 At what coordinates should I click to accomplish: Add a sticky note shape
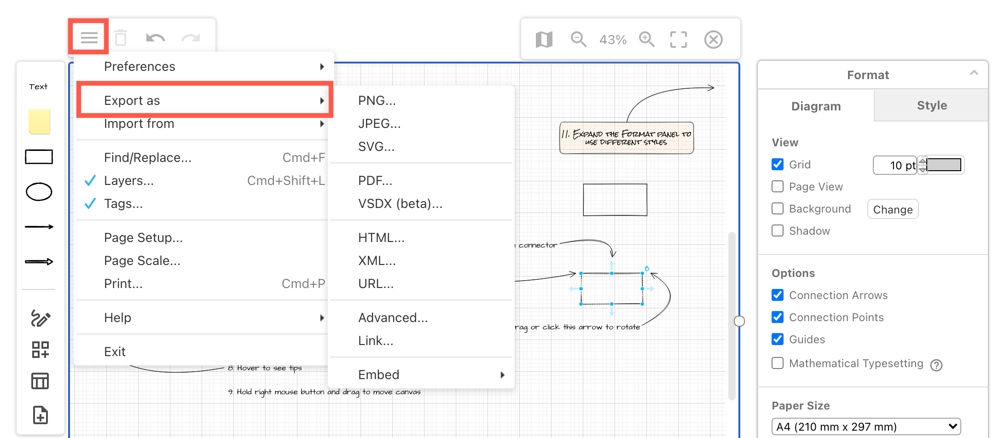[x=39, y=121]
